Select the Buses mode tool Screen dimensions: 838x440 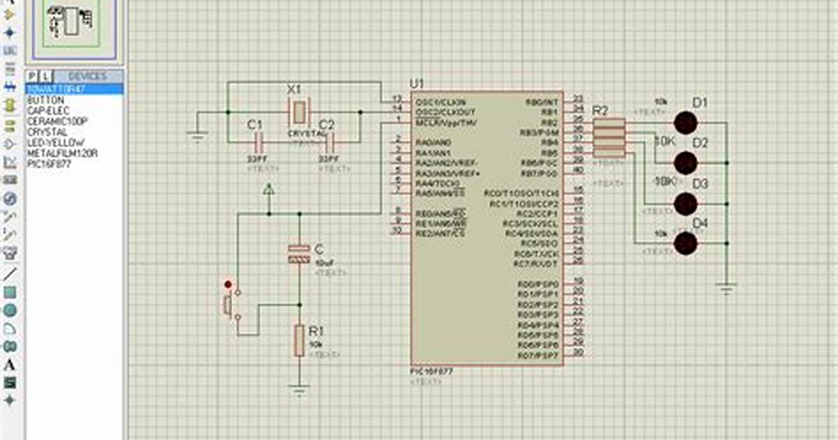pyautogui.click(x=10, y=87)
